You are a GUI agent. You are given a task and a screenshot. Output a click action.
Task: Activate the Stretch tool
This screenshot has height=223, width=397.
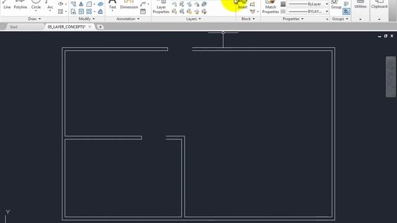(73, 11)
